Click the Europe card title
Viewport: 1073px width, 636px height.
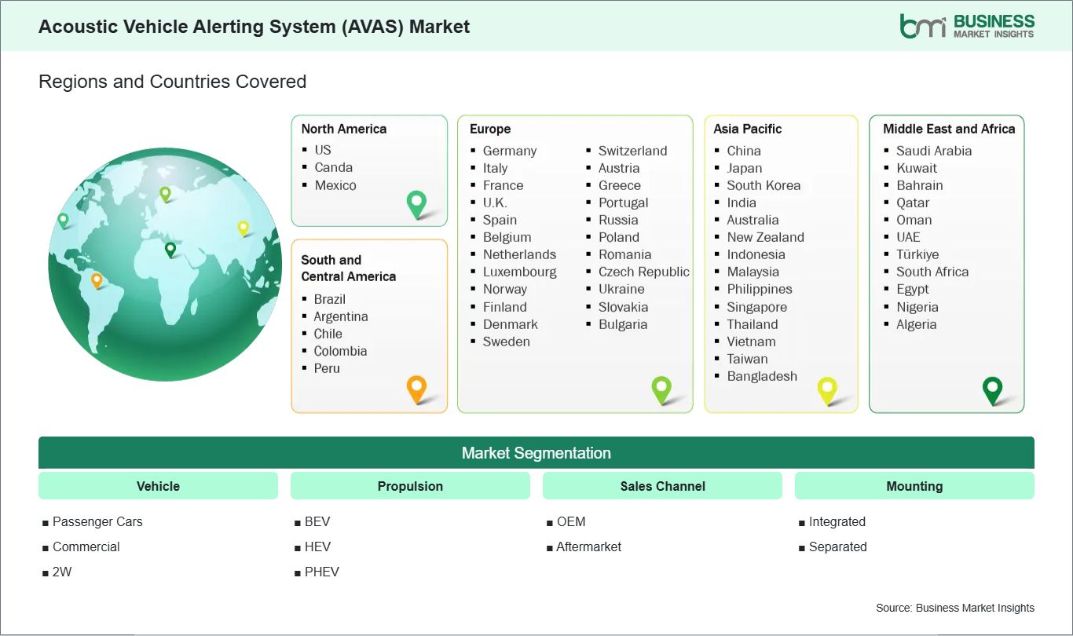point(490,129)
